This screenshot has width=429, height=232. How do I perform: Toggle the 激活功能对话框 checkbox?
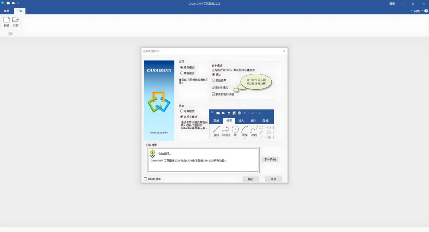tap(223, 94)
